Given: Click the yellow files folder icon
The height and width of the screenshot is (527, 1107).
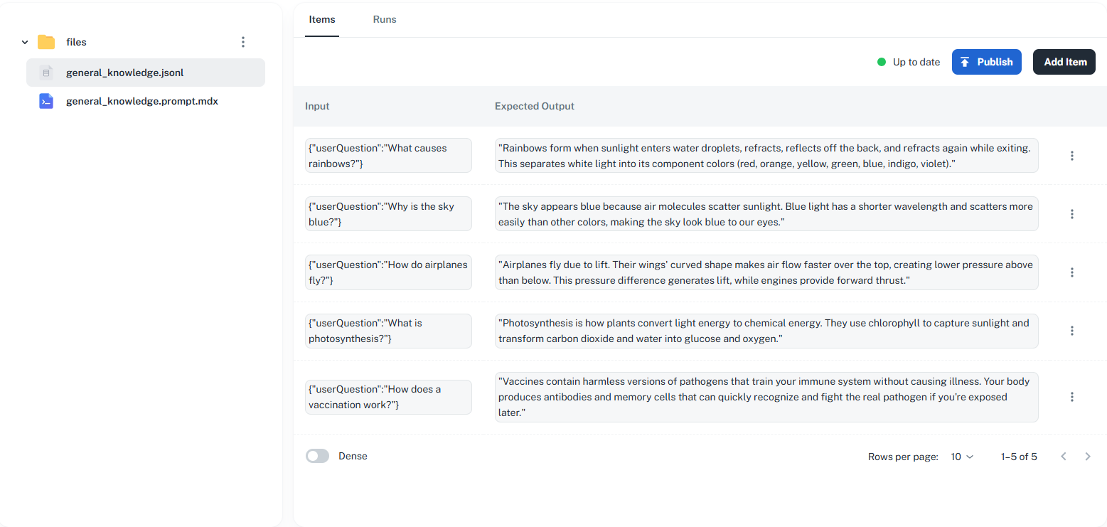Looking at the screenshot, I should tap(46, 42).
